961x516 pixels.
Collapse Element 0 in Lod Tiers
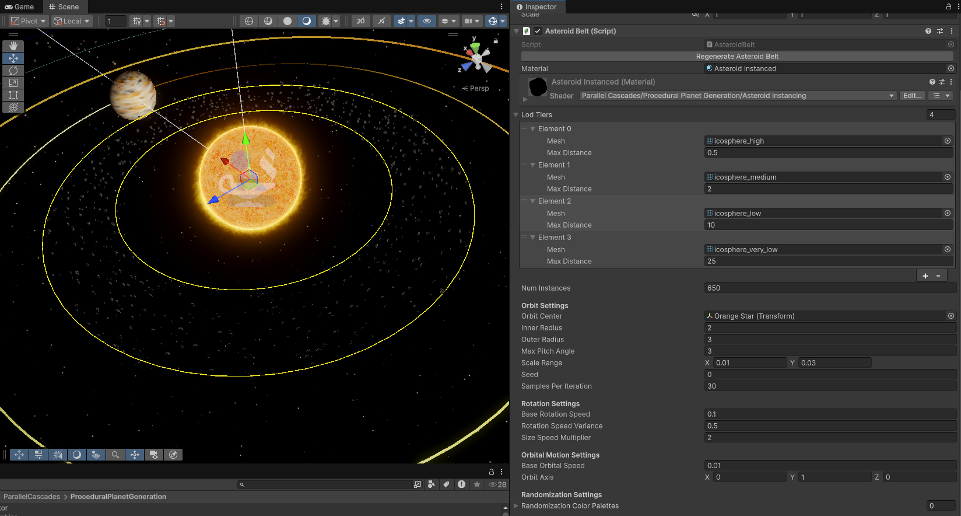point(532,129)
